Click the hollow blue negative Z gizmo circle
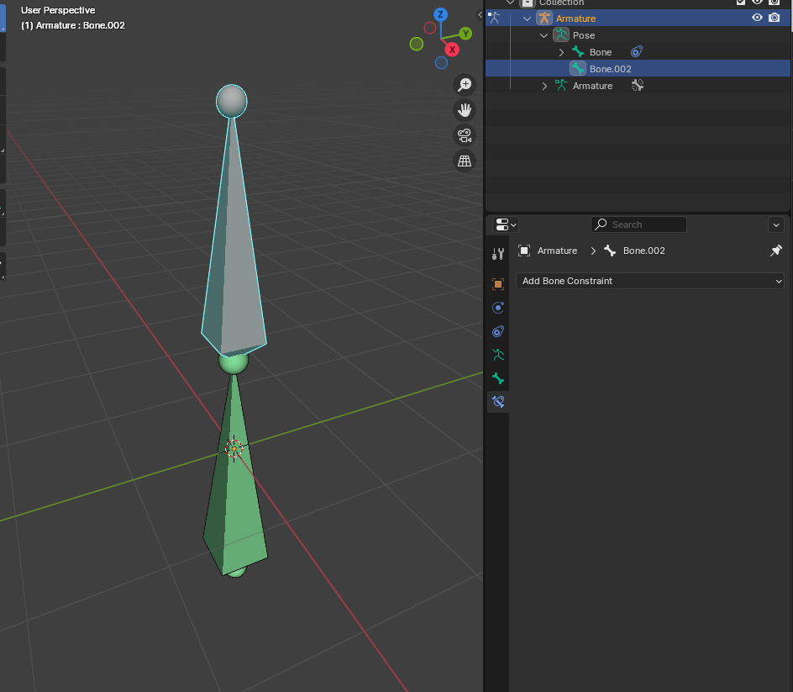 (x=441, y=63)
